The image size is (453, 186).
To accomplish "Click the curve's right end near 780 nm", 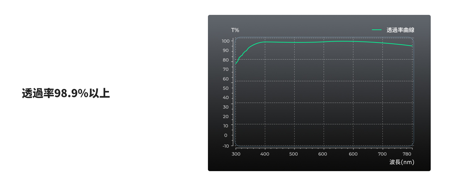I will pos(412,46).
